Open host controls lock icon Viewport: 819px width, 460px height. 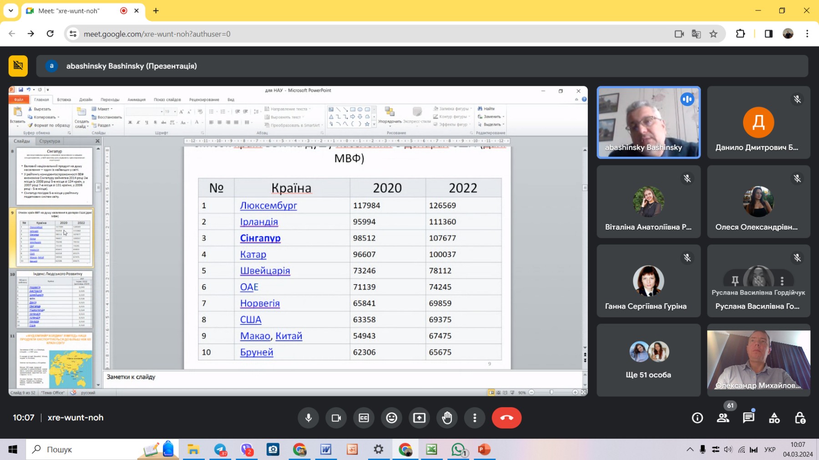click(x=800, y=418)
